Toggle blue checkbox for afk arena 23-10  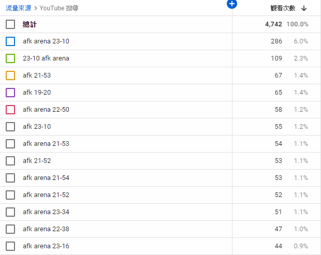(10, 41)
